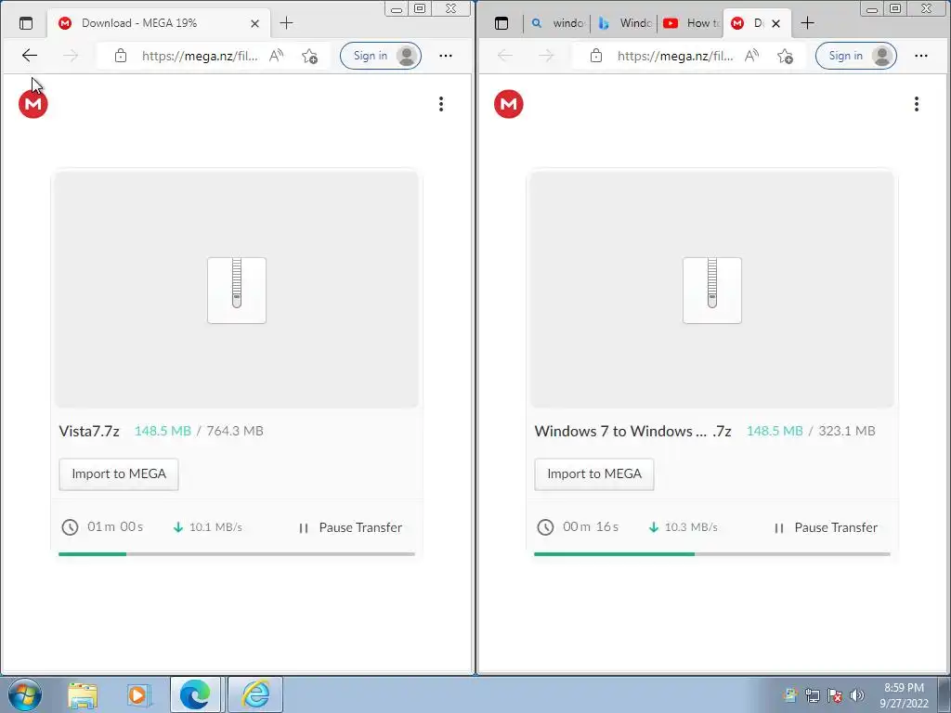Switch to the 'windo' search tab in the right window
The image size is (951, 713).
(557, 23)
